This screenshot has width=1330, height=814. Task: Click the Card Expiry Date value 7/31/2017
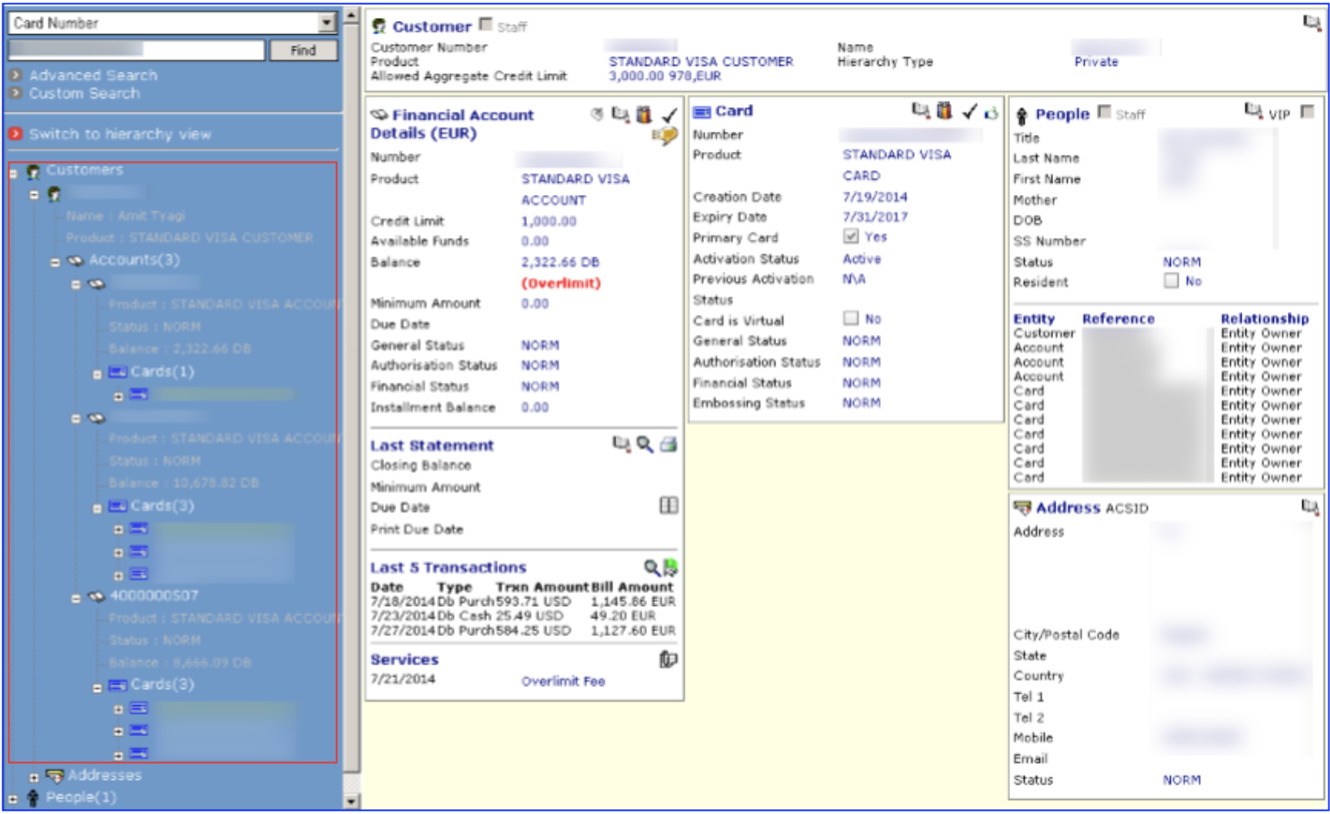(874, 217)
